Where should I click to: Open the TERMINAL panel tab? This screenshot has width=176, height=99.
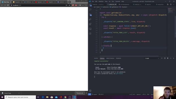[102, 58]
